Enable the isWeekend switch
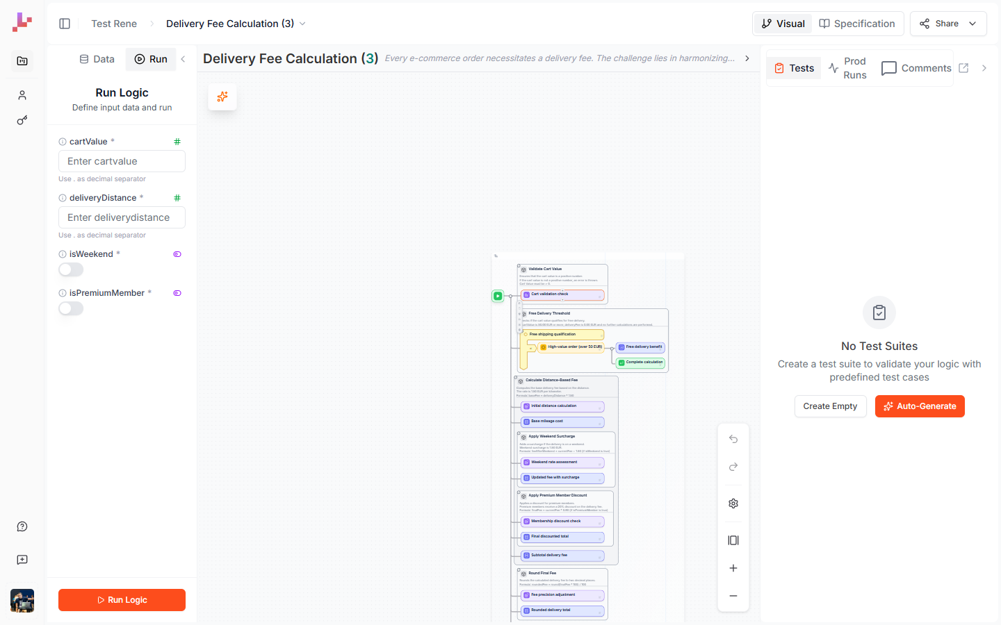 [x=70, y=269]
